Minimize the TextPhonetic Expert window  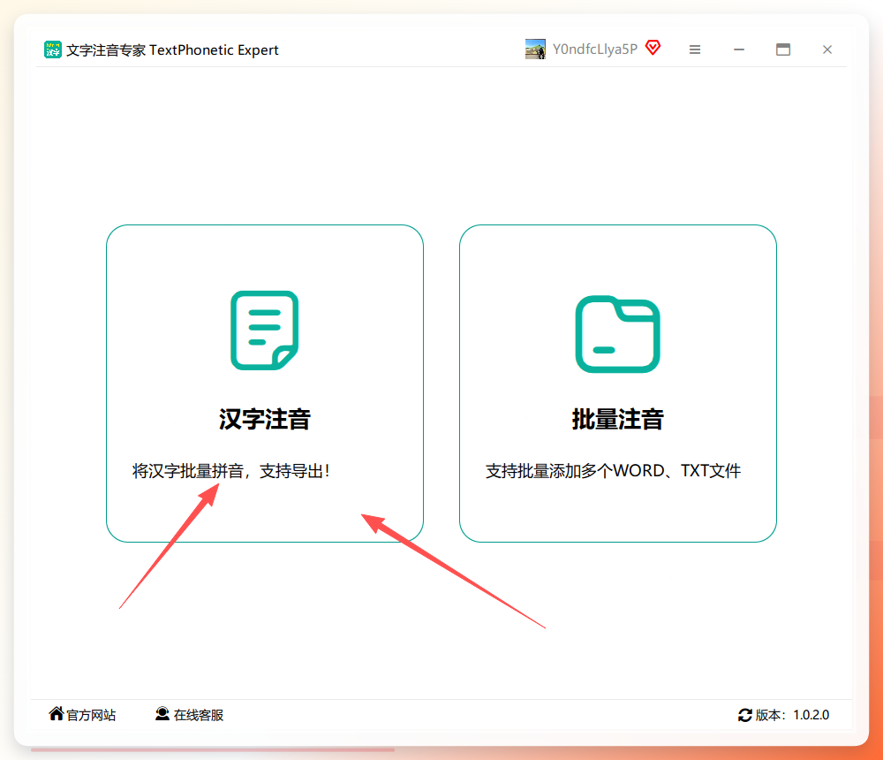(x=739, y=49)
